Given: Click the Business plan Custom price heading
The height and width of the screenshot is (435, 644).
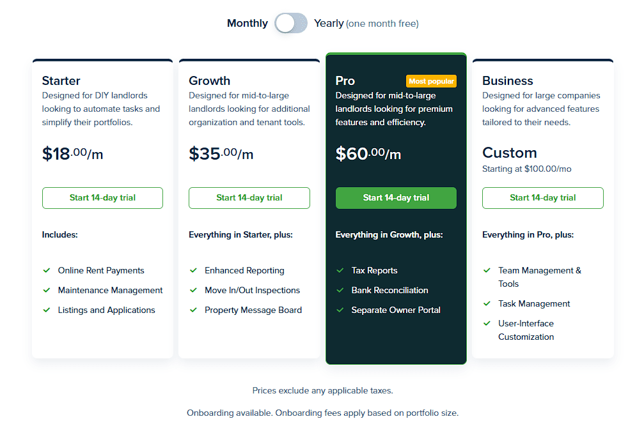Looking at the screenshot, I should pos(510,153).
